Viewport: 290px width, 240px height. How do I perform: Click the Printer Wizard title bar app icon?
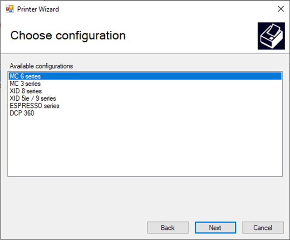(10, 9)
